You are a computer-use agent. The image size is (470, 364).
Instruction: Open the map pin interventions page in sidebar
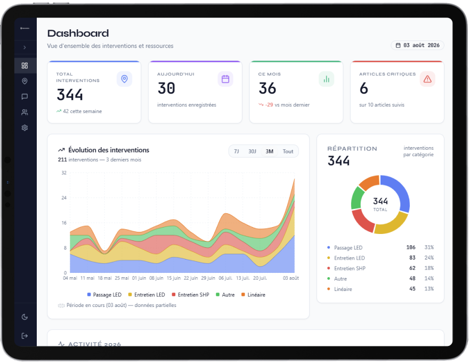pyautogui.click(x=25, y=81)
